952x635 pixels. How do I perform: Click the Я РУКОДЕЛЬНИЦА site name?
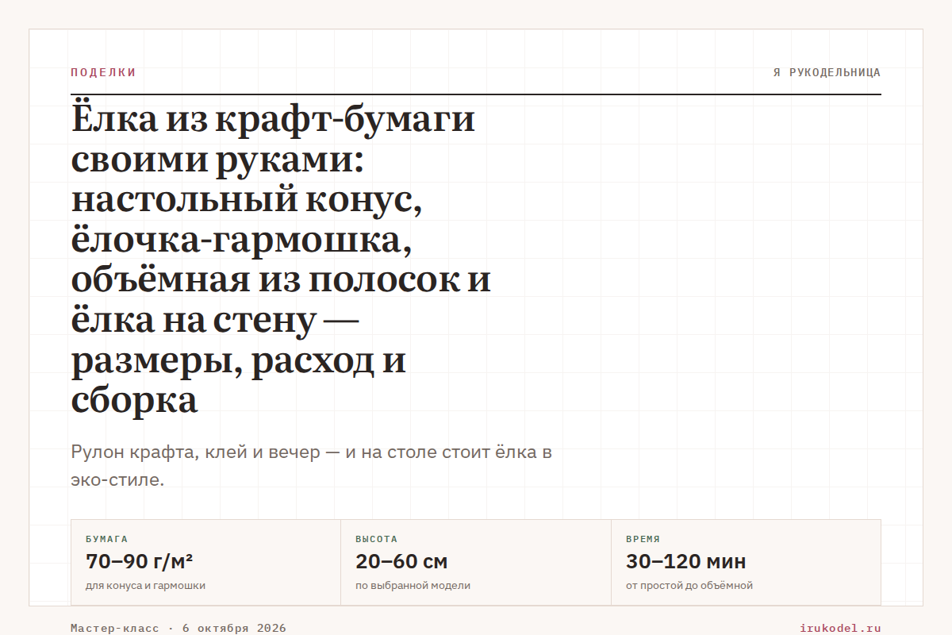[827, 72]
